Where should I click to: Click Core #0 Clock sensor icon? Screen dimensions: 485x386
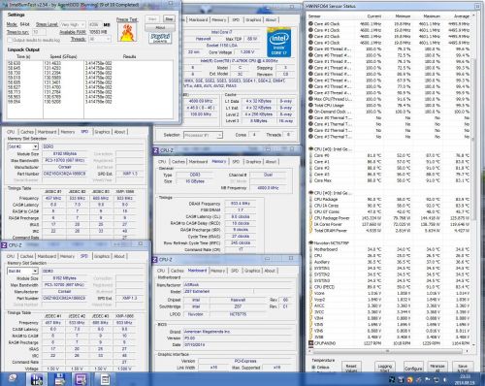310,24
